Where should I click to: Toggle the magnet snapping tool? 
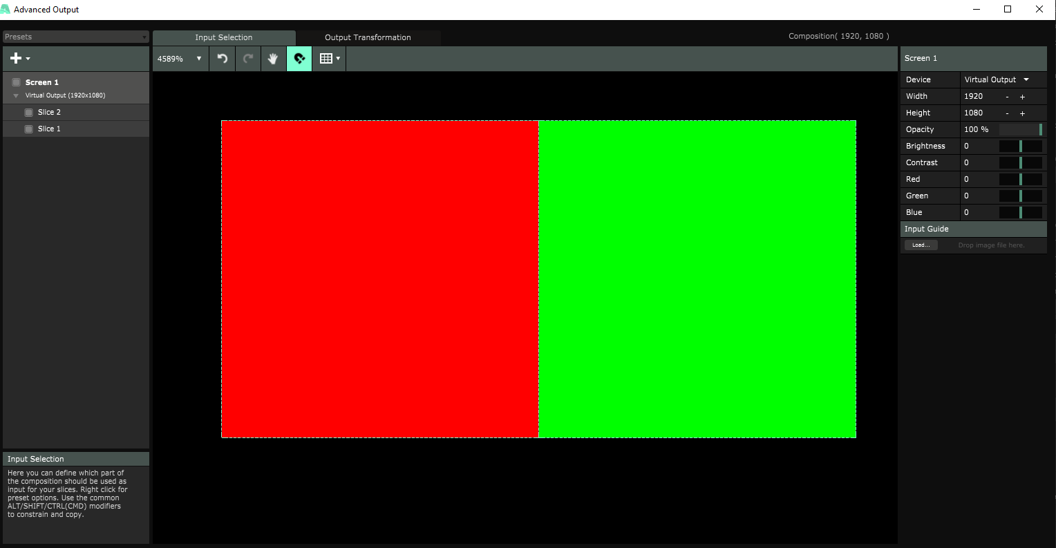[299, 59]
